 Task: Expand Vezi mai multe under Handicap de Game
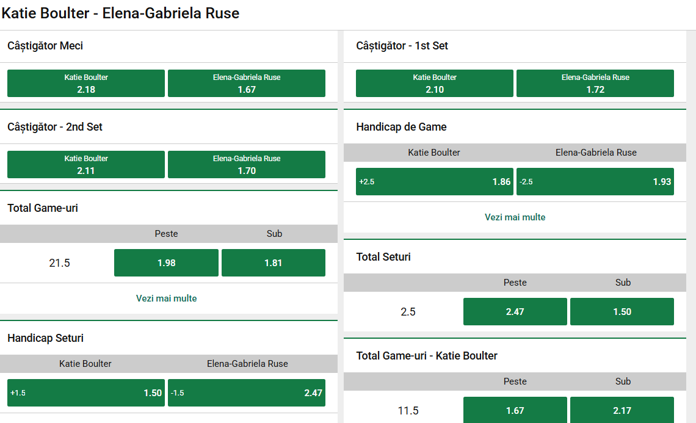[x=515, y=217]
